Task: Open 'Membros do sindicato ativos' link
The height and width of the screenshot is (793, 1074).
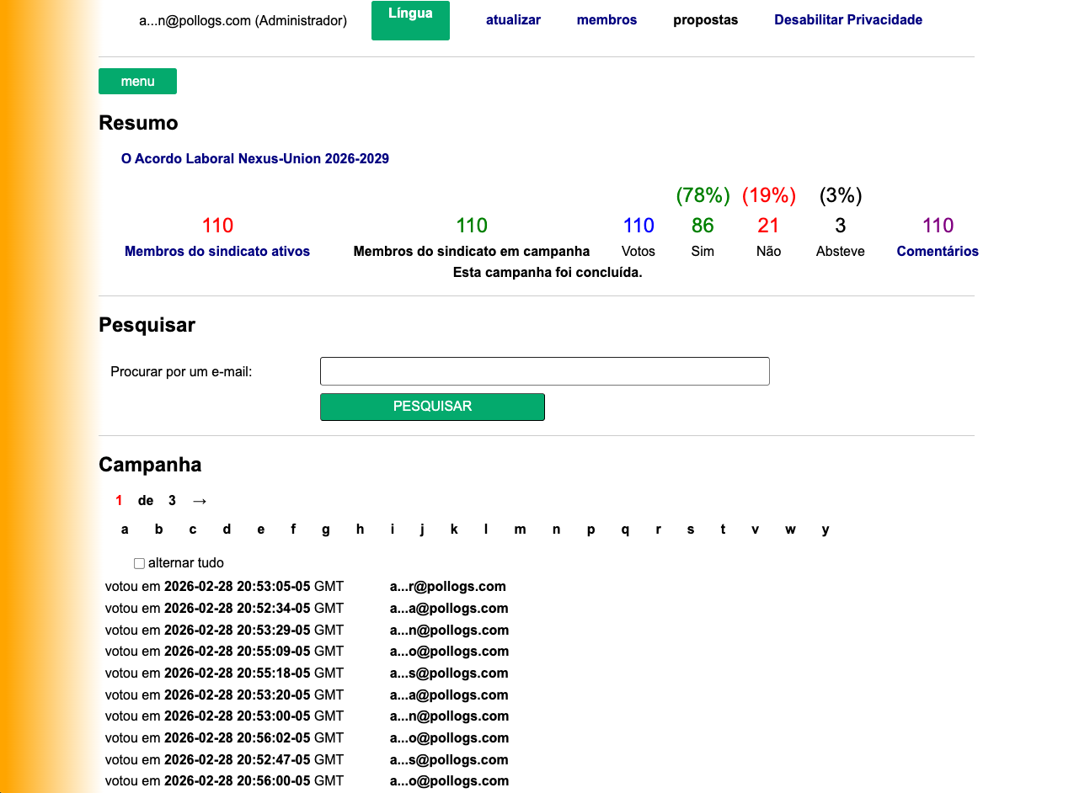Action: click(x=217, y=252)
